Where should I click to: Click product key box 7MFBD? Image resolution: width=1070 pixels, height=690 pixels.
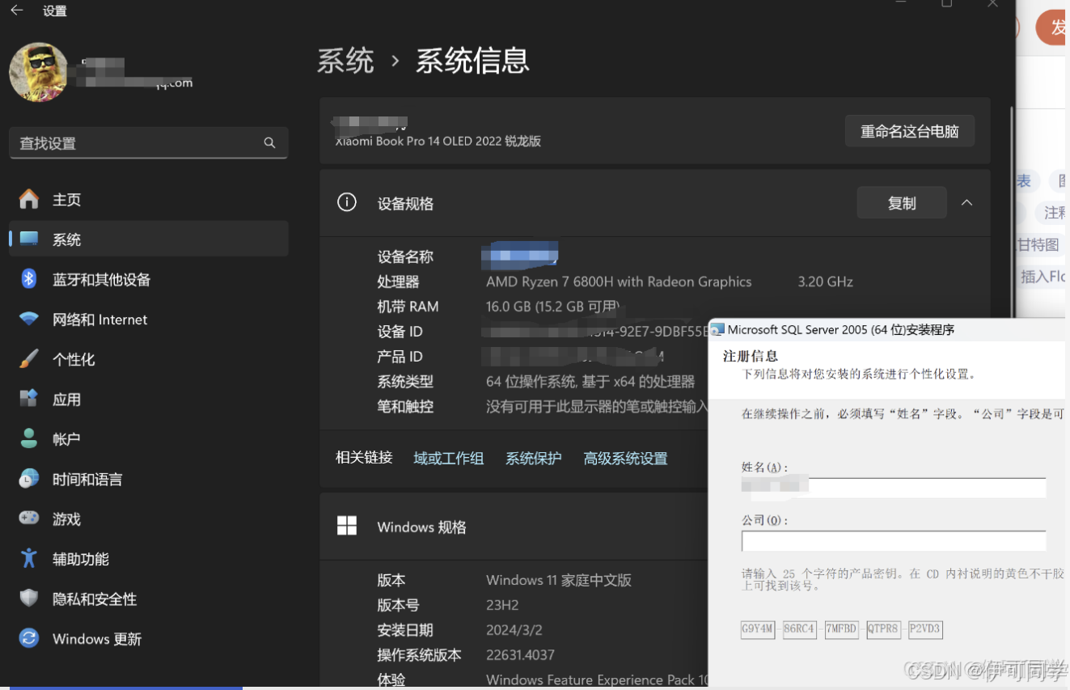[842, 629]
